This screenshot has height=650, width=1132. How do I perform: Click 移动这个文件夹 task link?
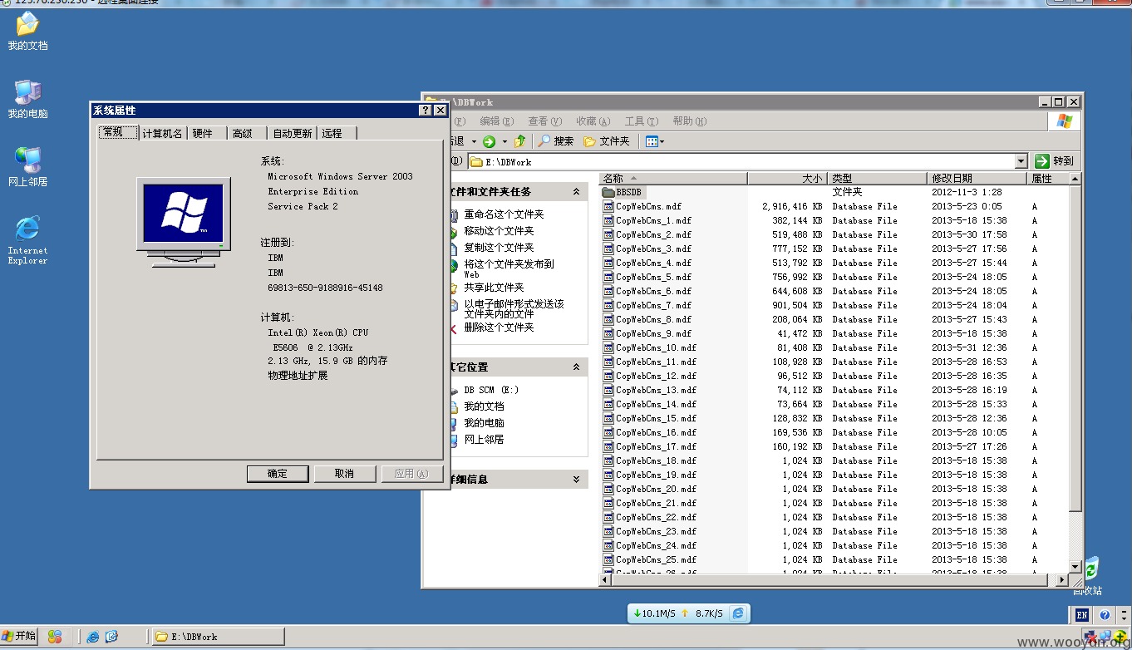pyautogui.click(x=499, y=231)
